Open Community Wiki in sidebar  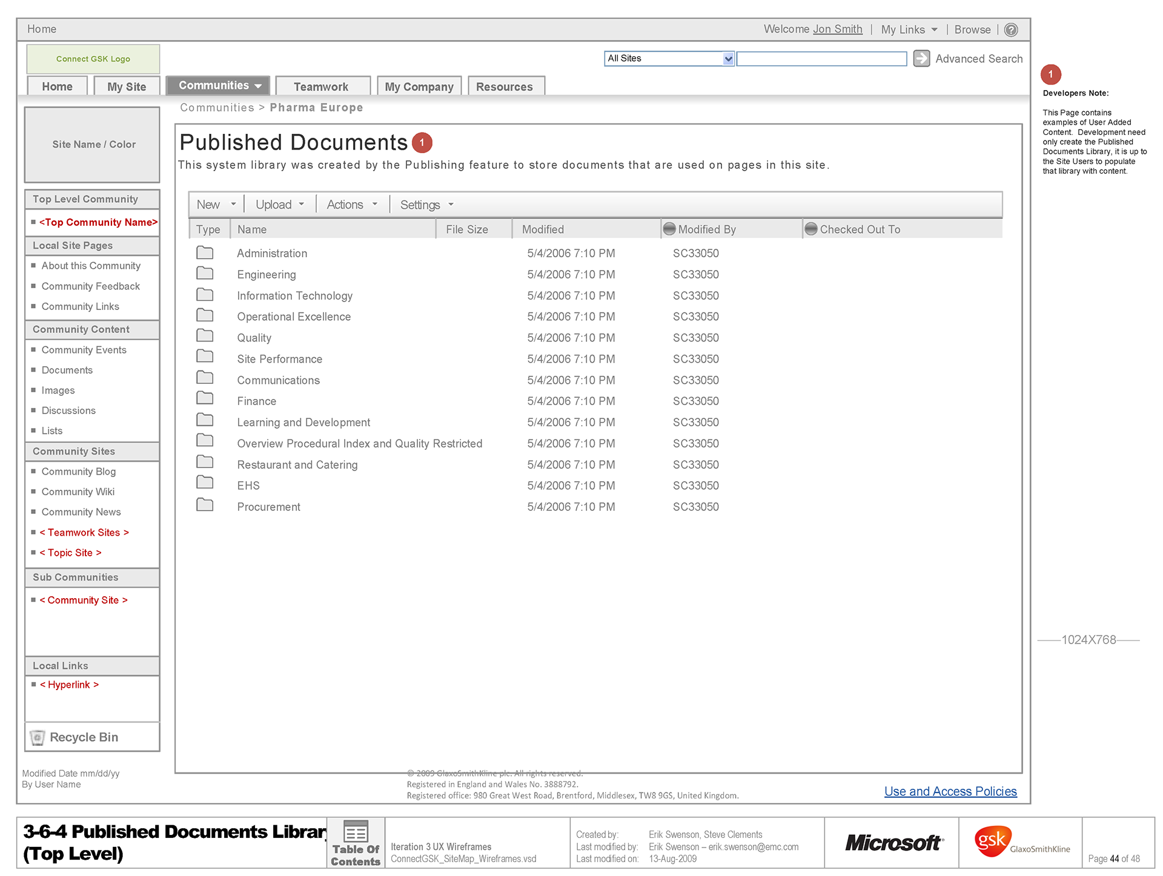click(78, 492)
